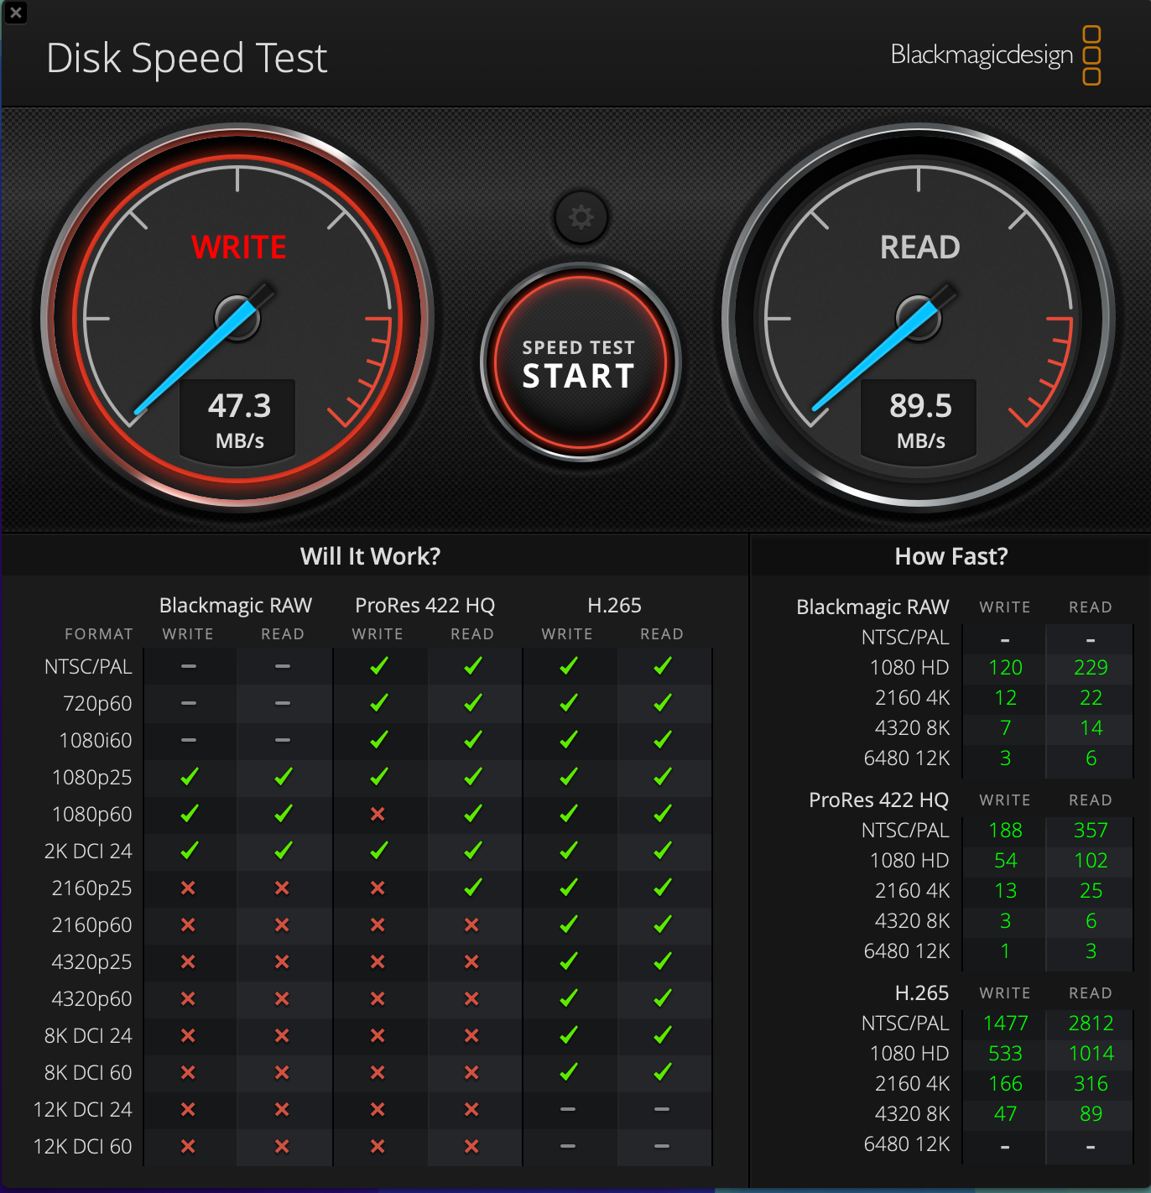
Task: Click the H.265 write checkmark for 8K DCI 60
Action: click(568, 1072)
